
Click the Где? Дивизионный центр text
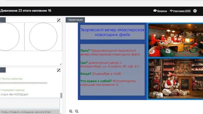point(110,64)
